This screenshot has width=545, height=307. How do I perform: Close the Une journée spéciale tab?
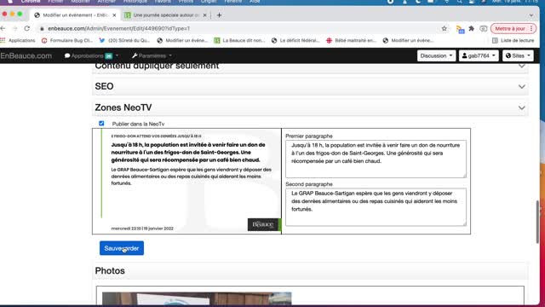pyautogui.click(x=204, y=15)
